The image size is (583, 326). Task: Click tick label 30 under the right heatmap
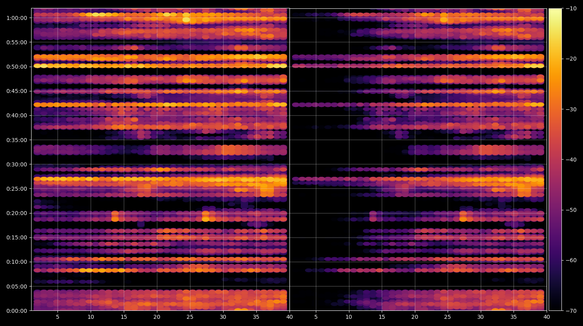click(480, 317)
